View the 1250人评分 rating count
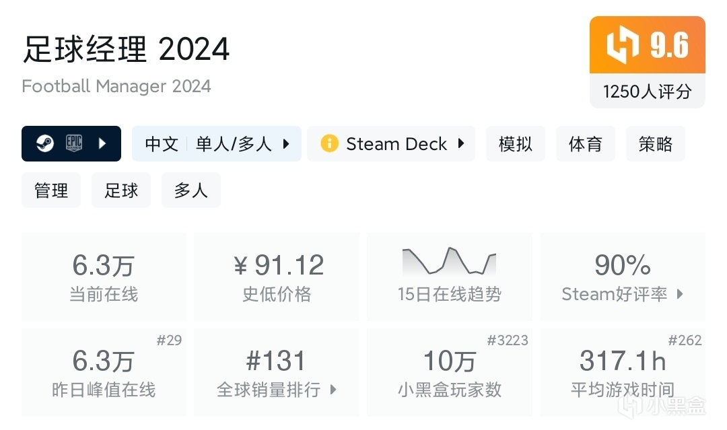 [647, 92]
